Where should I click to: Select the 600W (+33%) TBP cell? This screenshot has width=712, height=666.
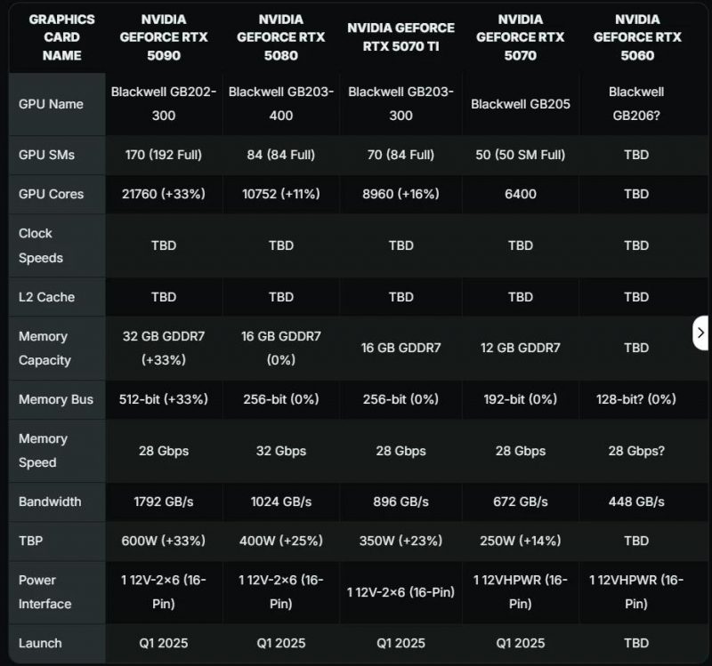[164, 541]
